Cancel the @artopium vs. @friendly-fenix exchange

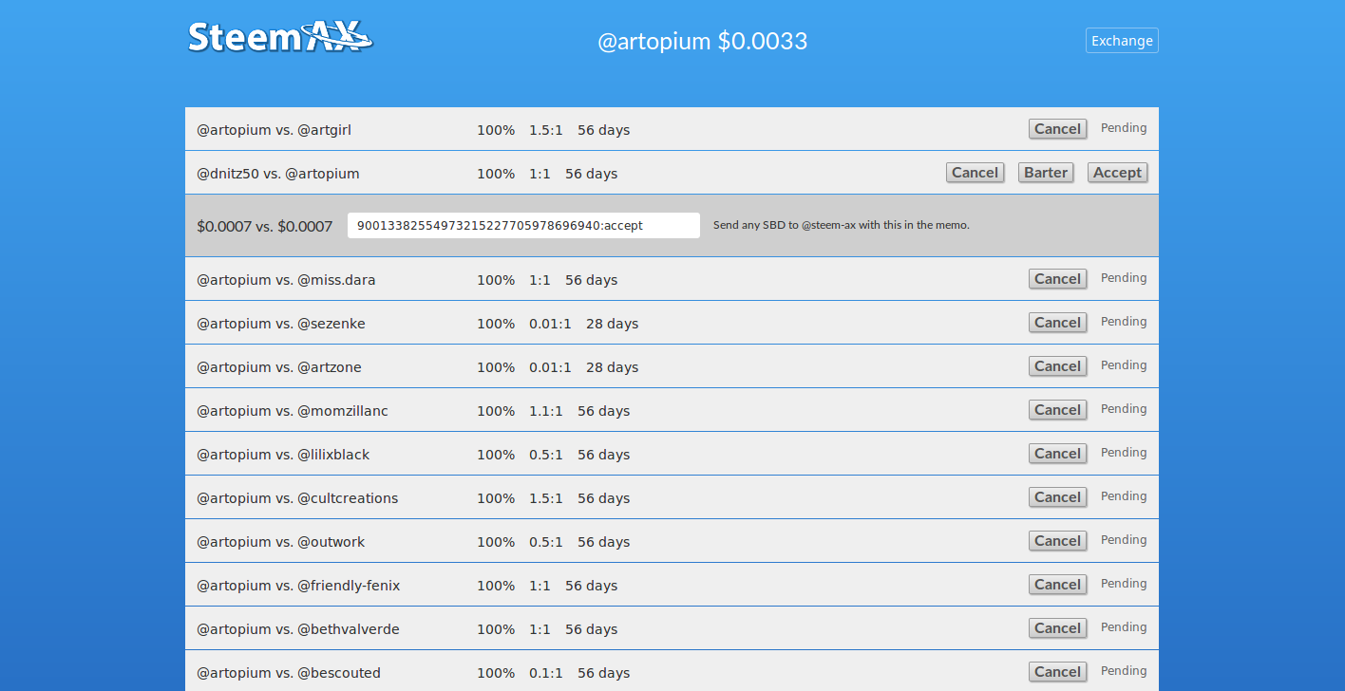point(1058,585)
